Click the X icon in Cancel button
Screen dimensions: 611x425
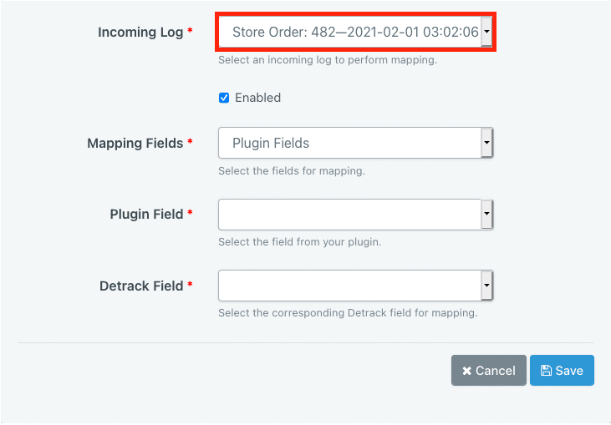click(x=466, y=371)
